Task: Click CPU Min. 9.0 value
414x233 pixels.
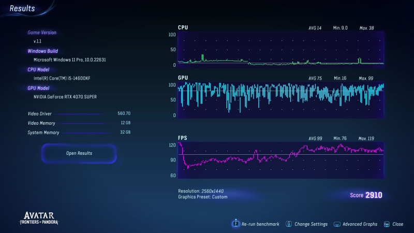Action: click(x=341, y=28)
